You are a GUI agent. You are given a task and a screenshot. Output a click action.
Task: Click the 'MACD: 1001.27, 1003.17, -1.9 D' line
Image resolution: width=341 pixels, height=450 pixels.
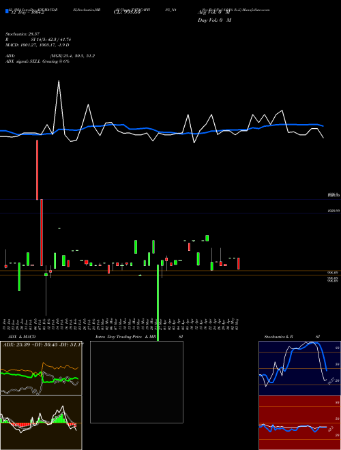(38, 45)
